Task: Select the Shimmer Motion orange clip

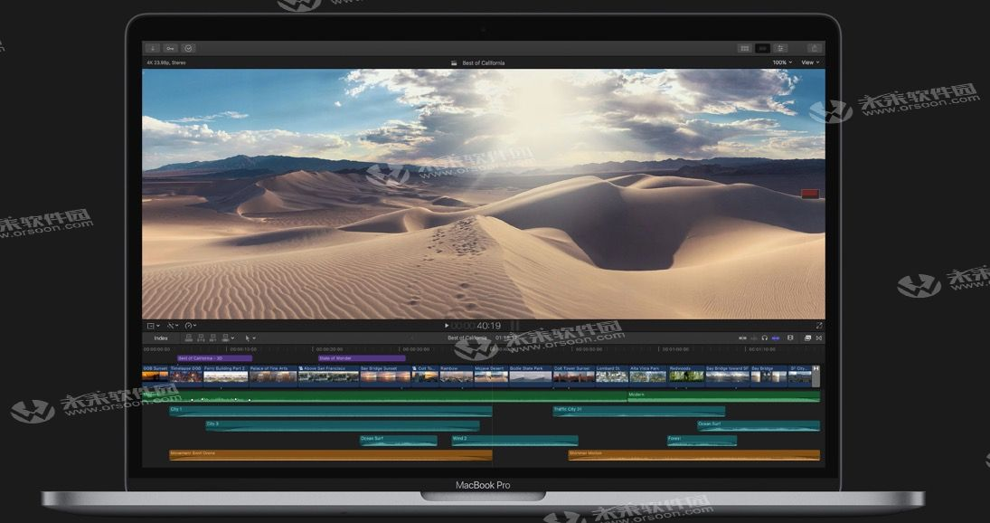Action: 693,455
